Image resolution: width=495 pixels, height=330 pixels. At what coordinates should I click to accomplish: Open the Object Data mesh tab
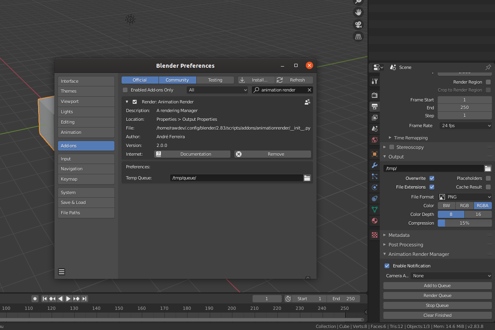[x=374, y=210]
